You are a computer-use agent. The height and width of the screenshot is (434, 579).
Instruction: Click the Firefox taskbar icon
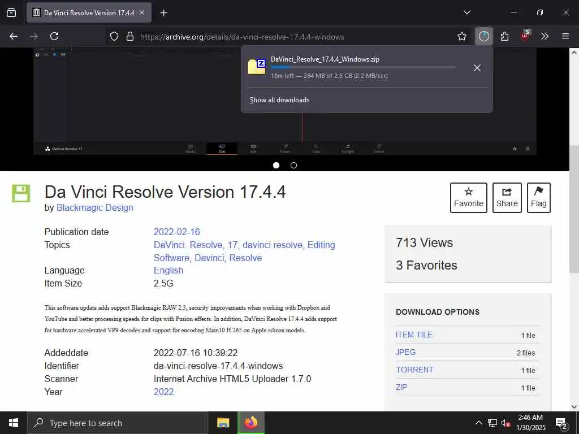[x=250, y=423]
